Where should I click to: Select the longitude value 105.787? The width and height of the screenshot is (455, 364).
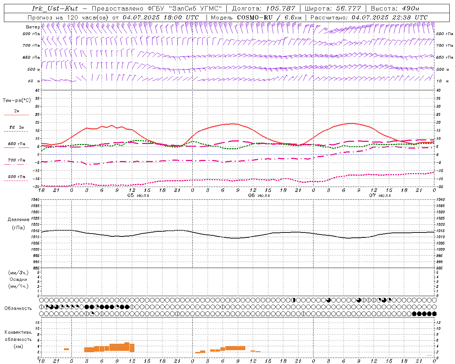tap(281, 9)
